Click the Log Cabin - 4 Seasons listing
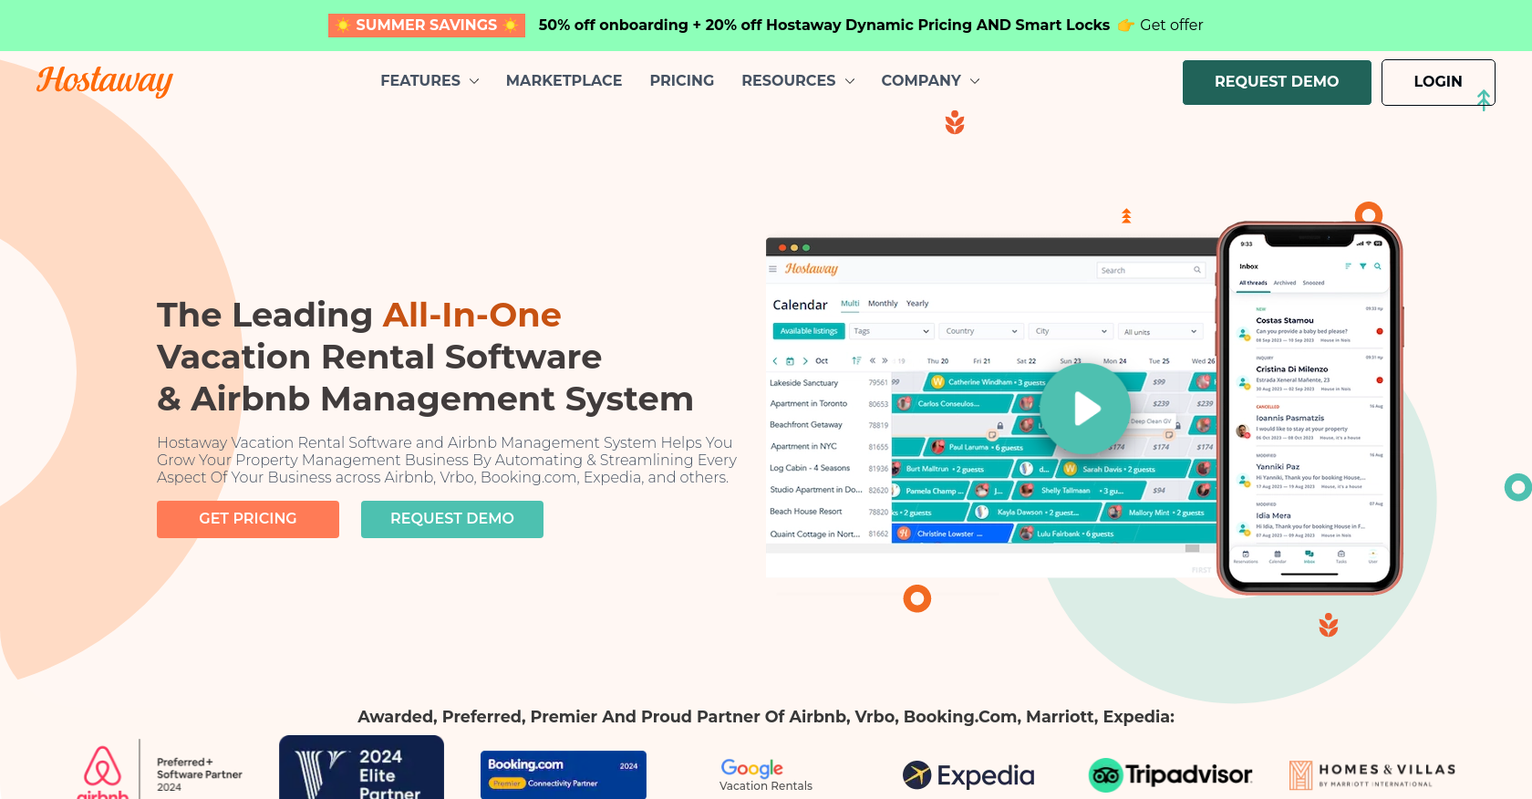Screen dimensions: 1532x799 (810, 468)
